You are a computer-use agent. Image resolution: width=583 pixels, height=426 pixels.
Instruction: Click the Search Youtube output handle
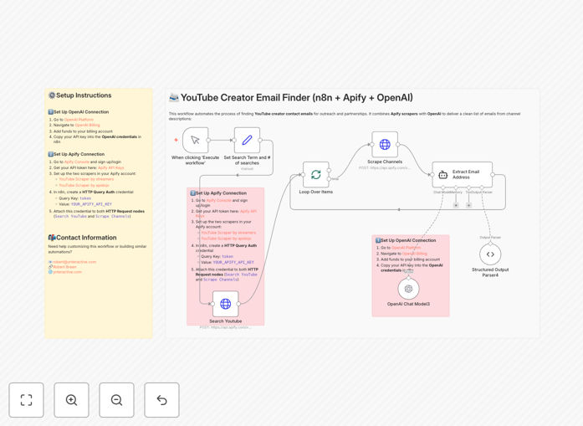(x=238, y=304)
